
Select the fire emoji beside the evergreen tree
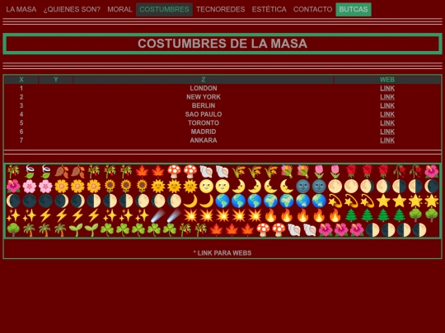click(x=335, y=215)
